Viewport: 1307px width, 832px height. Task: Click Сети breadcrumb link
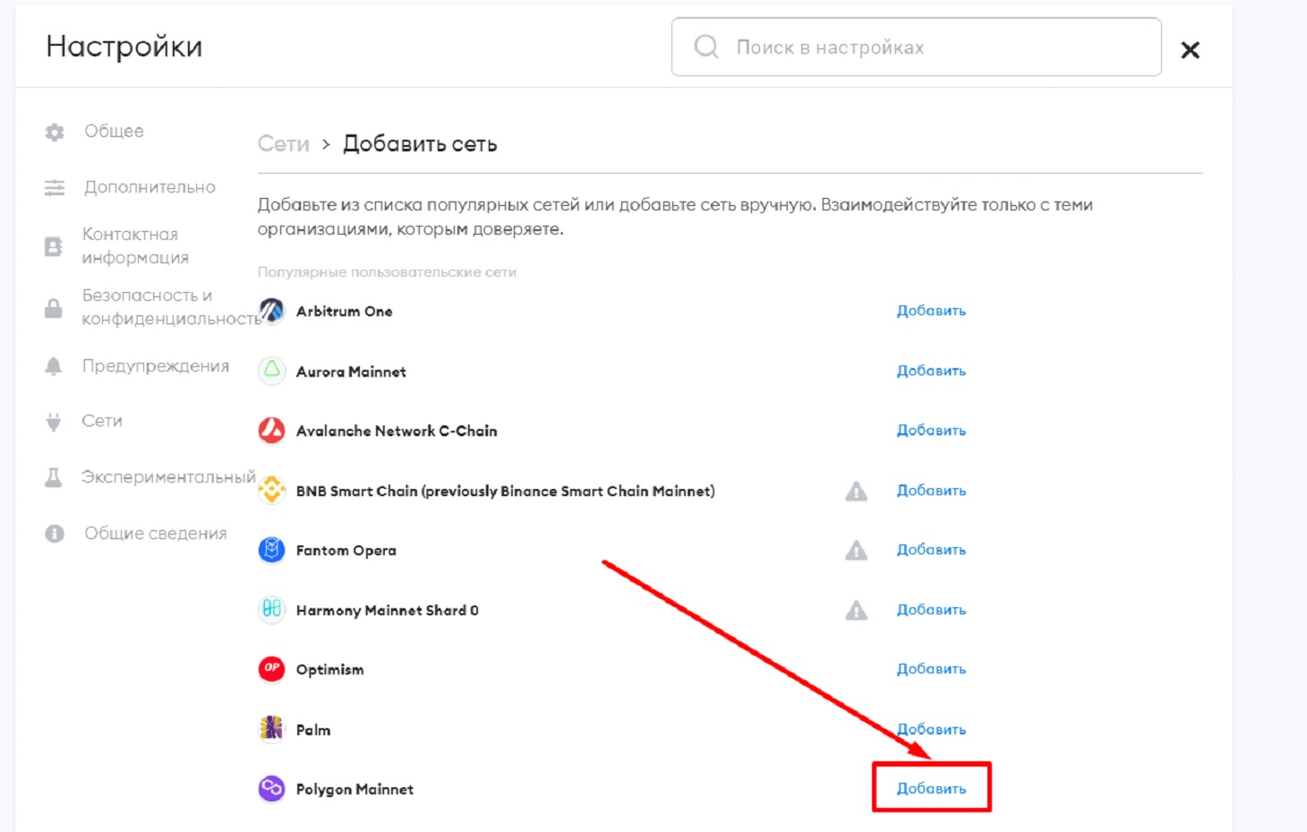(283, 144)
